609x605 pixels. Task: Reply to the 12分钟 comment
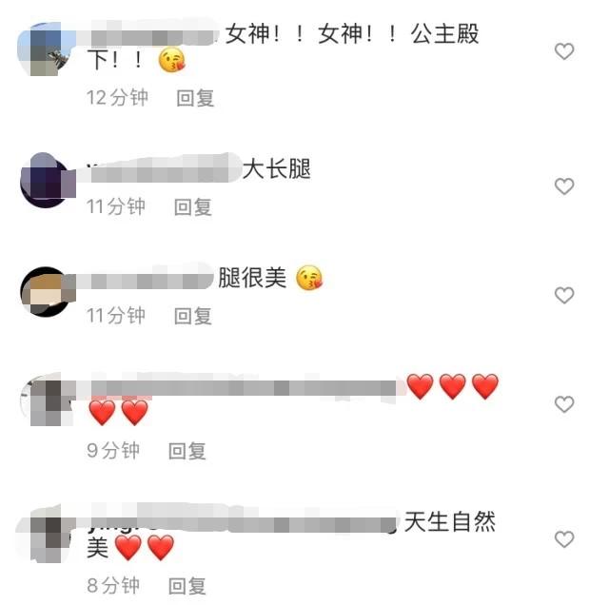coord(195,98)
